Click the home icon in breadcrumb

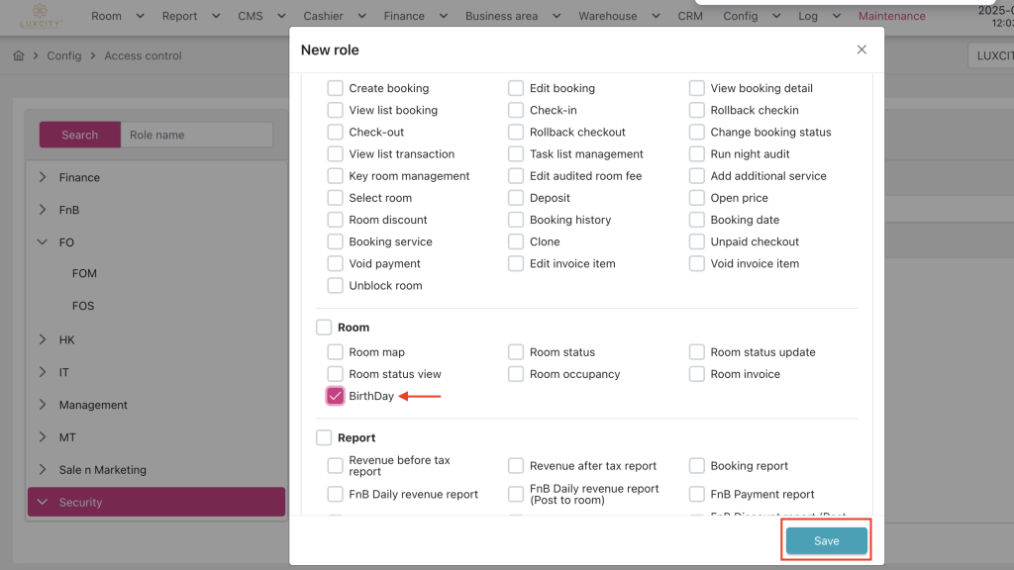coord(18,56)
